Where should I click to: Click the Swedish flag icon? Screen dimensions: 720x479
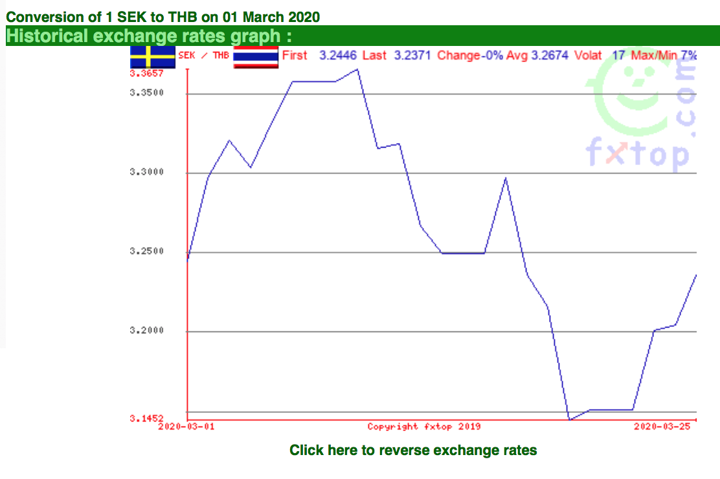pos(152,57)
